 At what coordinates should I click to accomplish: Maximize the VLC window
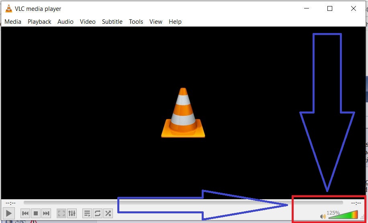[330, 8]
